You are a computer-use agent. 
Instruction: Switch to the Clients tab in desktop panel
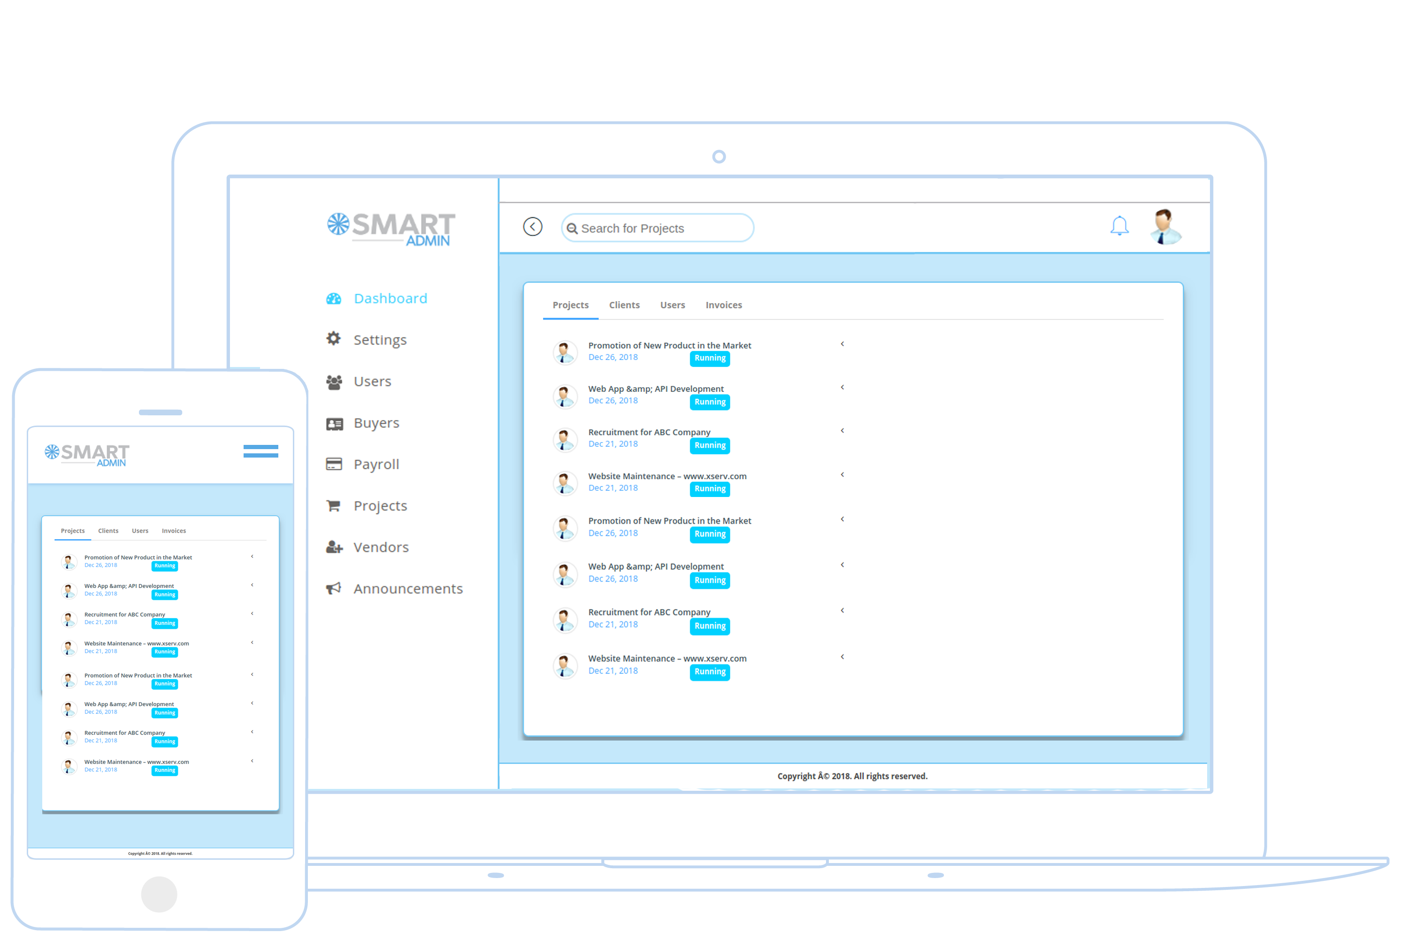click(x=624, y=305)
